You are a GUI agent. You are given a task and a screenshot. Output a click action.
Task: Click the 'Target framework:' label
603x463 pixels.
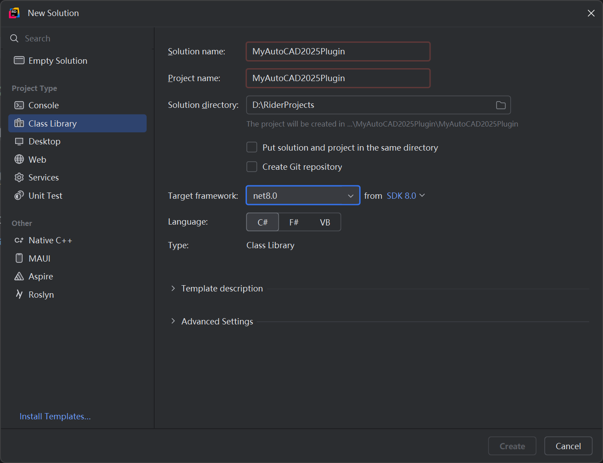(203, 196)
